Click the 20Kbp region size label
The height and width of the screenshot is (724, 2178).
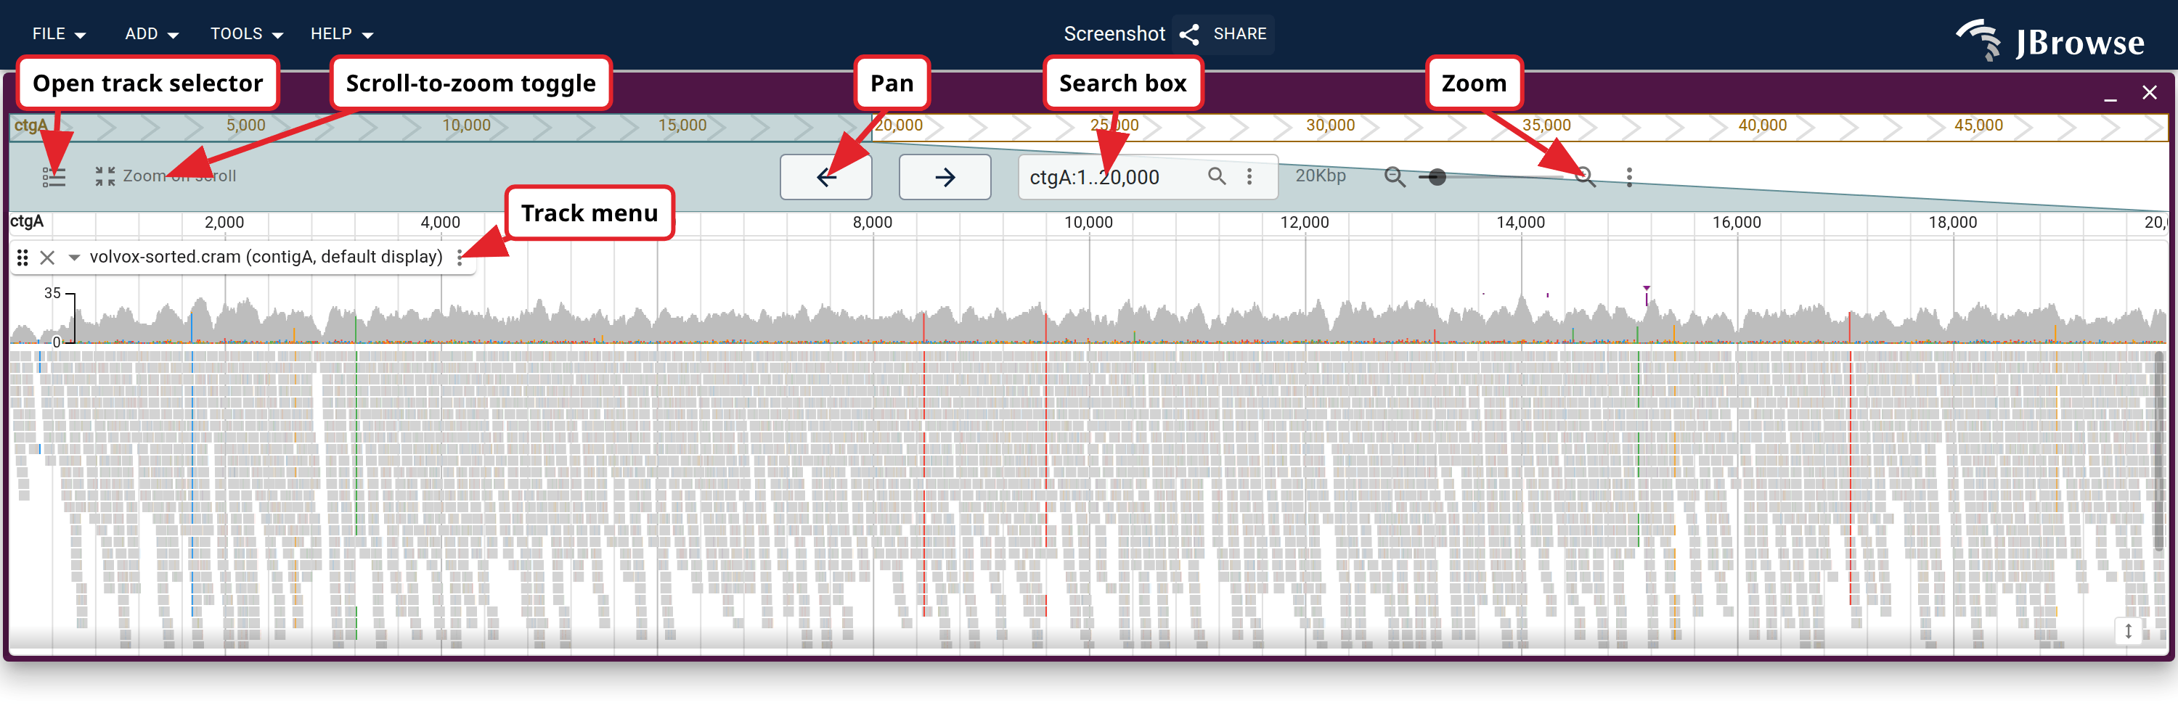[1320, 175]
